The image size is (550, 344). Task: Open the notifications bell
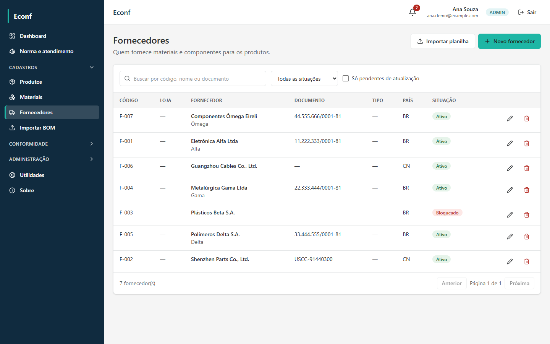[x=412, y=12]
